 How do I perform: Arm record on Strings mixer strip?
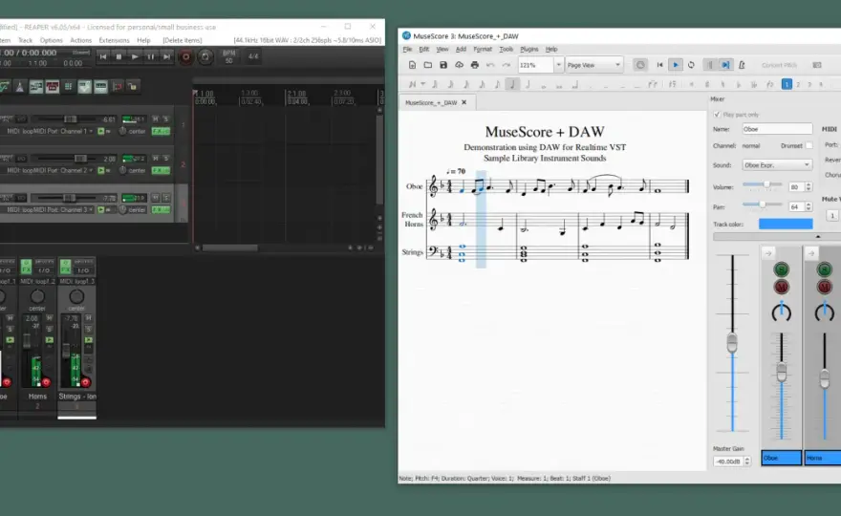coord(85,382)
